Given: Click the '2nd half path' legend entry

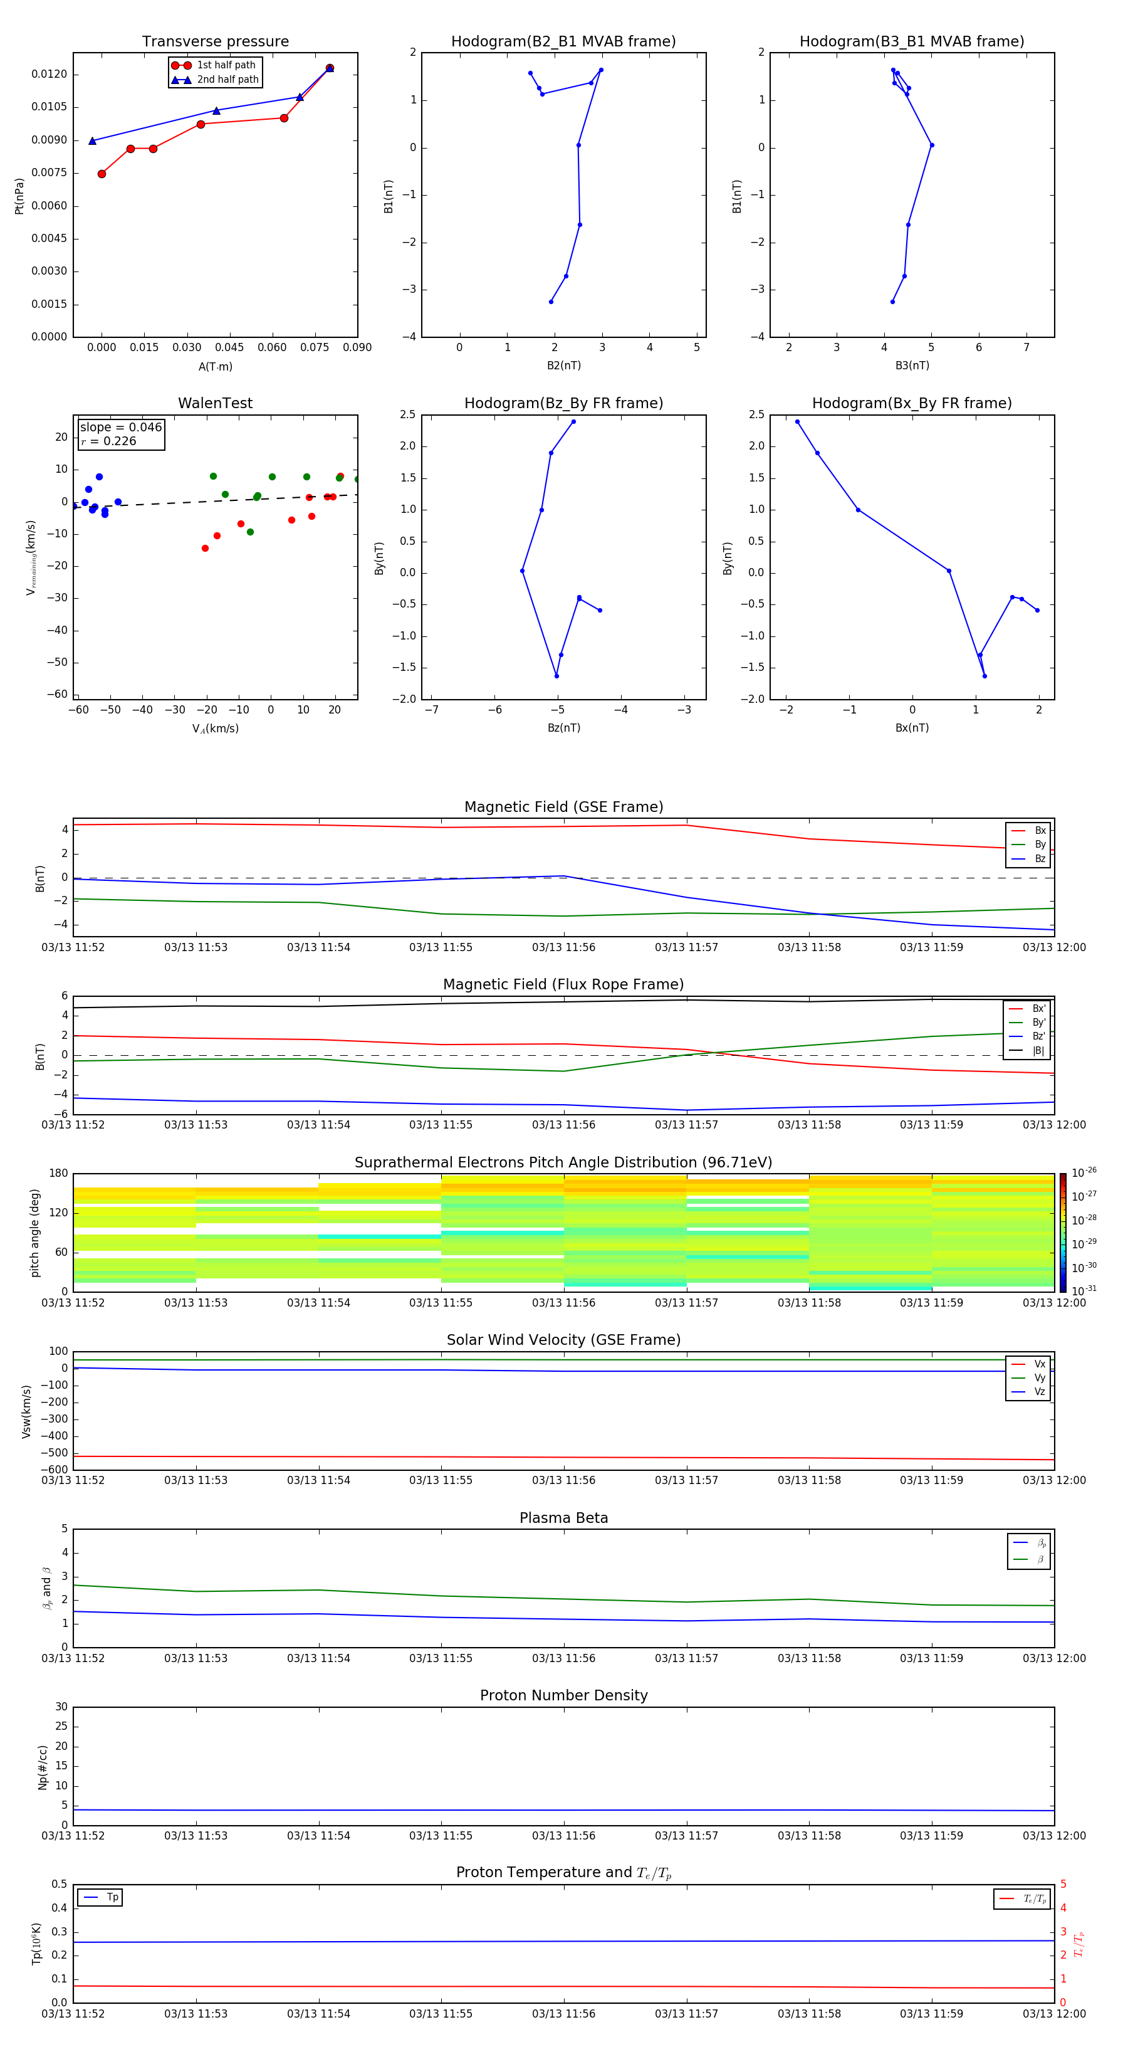Looking at the screenshot, I should pyautogui.click(x=214, y=80).
